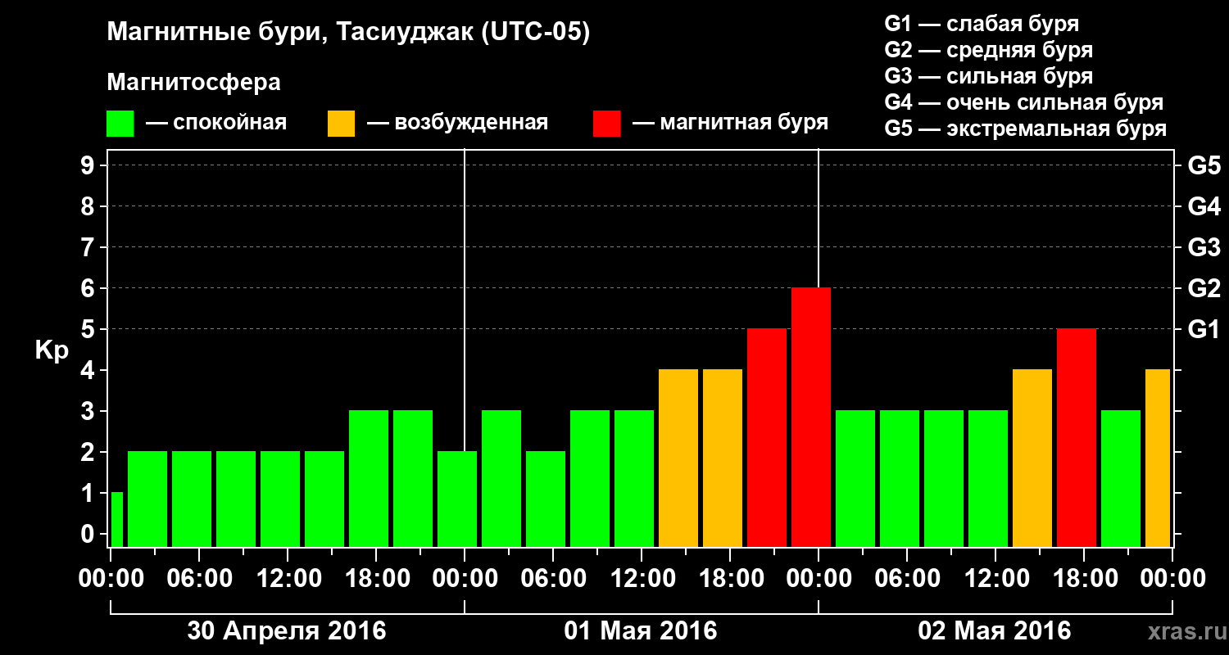1229x655 pixels.
Task: Click 'G4 — очень сильная буря' legend line
Action: tap(1023, 102)
